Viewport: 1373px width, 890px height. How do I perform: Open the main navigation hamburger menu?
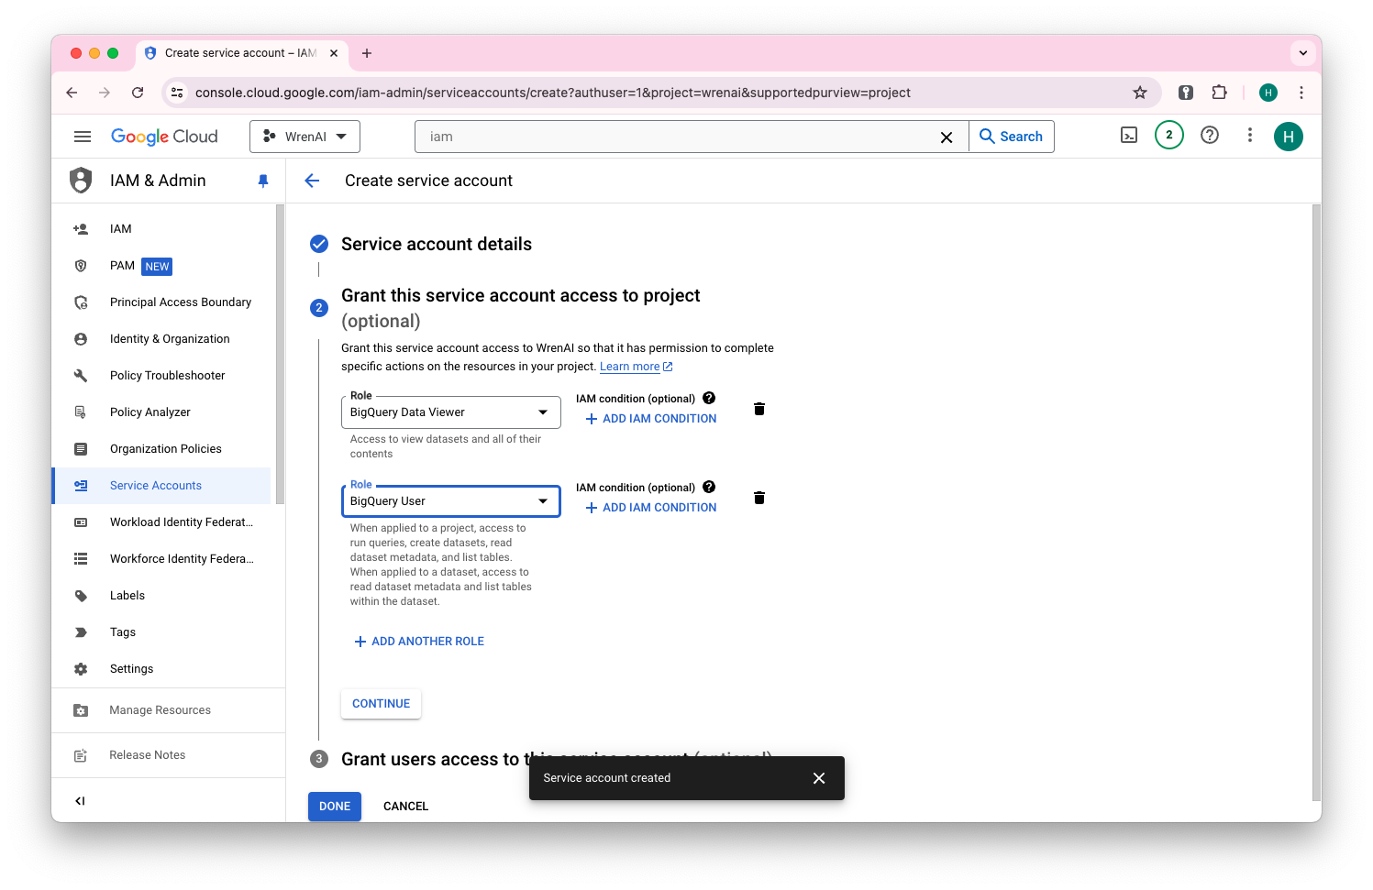tap(83, 137)
